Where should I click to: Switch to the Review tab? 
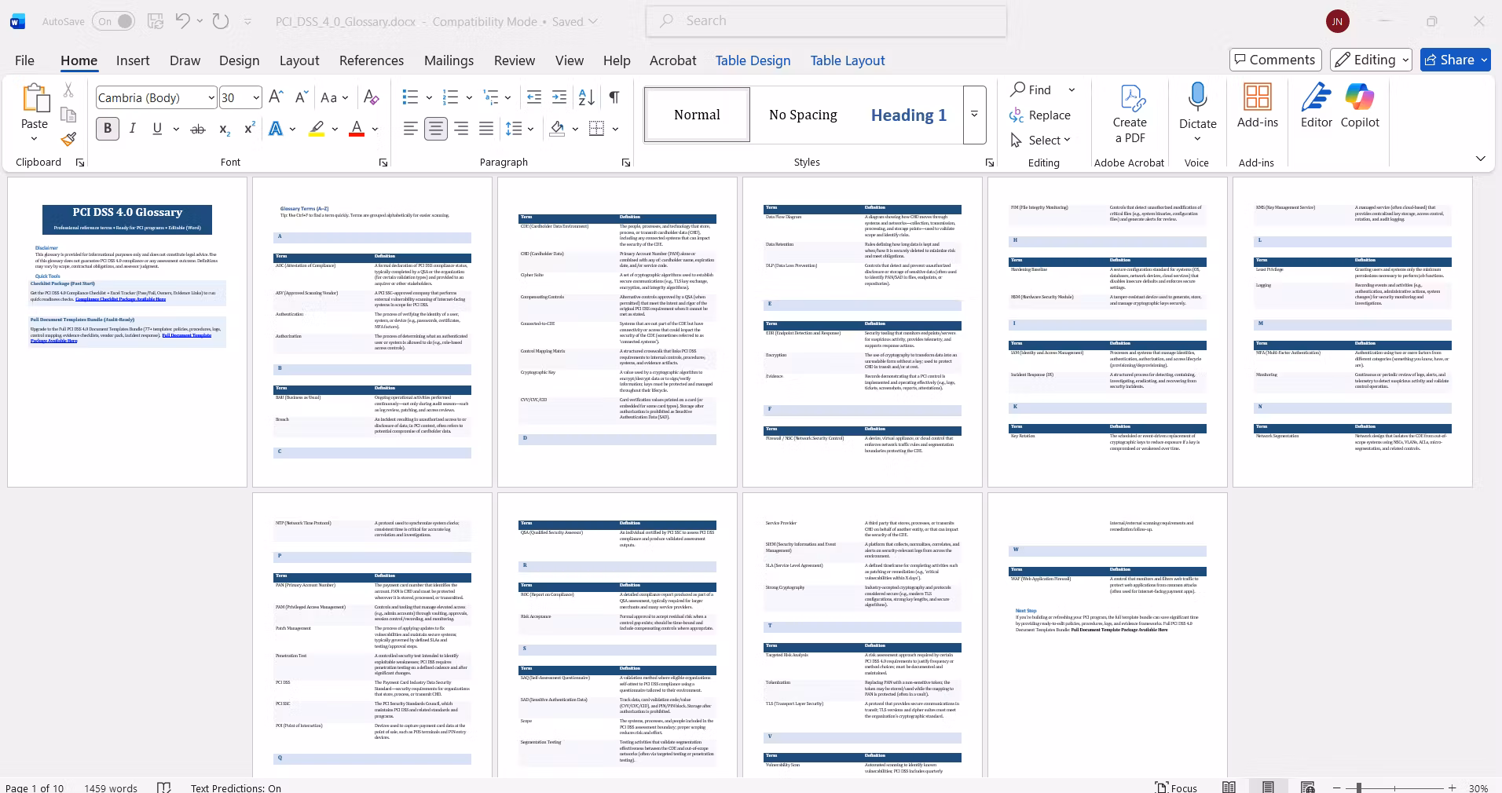(515, 60)
